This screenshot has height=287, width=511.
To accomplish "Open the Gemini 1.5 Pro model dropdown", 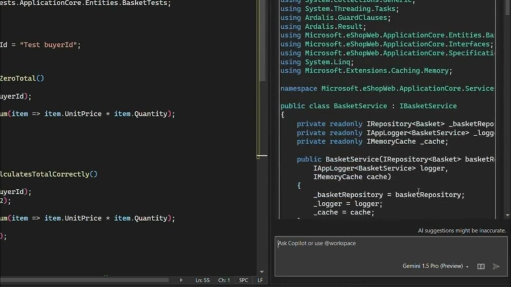I will [435, 266].
